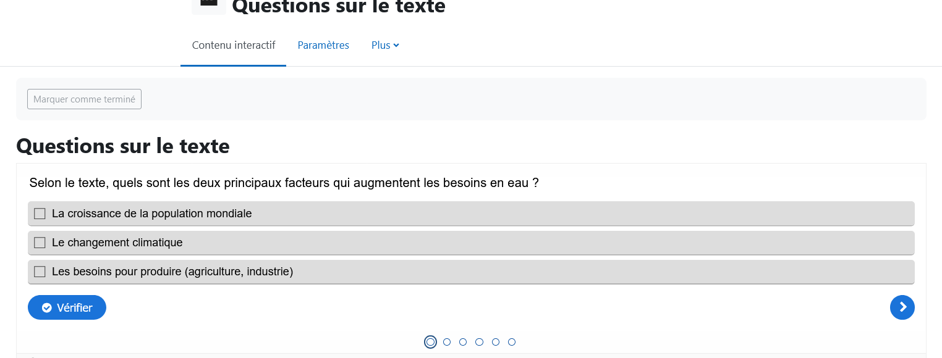Click the Vérifier button
The image size is (942, 358).
[x=67, y=307]
